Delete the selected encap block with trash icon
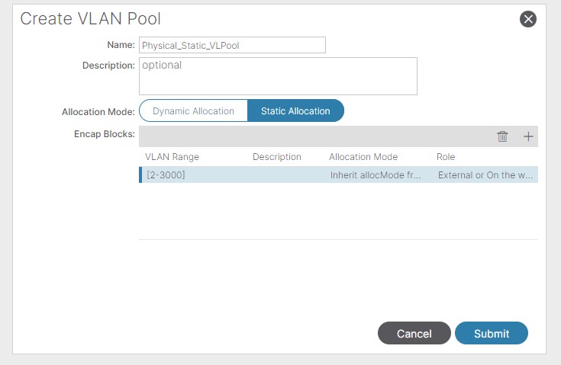This screenshot has height=365, width=561. click(x=502, y=136)
